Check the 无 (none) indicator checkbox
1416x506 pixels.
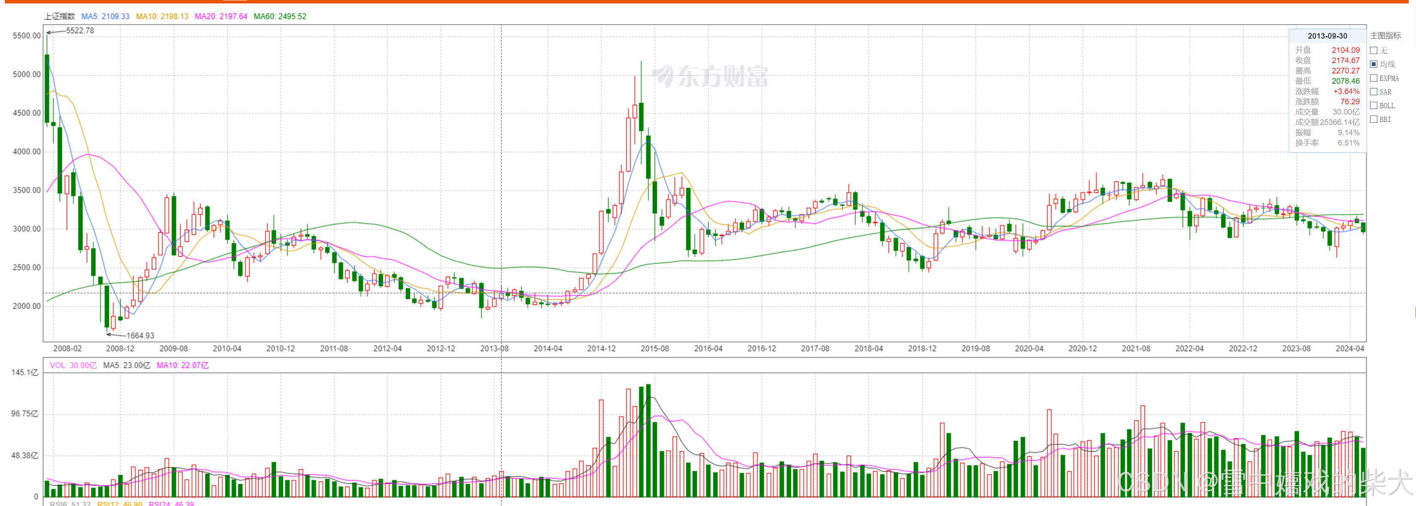coord(1374,51)
